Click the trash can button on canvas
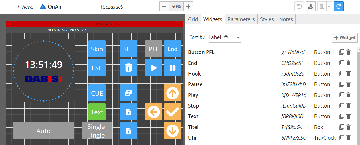Viewport: 360px width, 145px height. 128,68
